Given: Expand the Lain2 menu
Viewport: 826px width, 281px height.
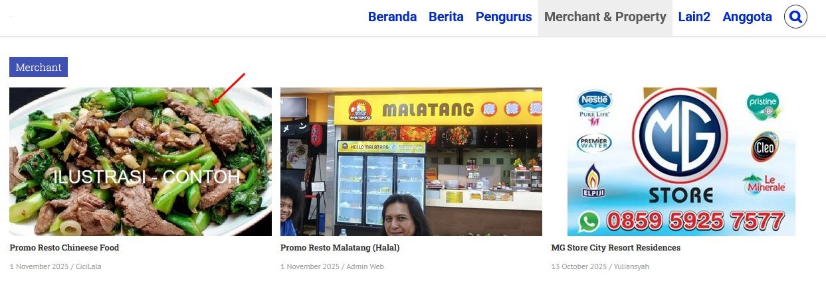Looking at the screenshot, I should tap(694, 17).
